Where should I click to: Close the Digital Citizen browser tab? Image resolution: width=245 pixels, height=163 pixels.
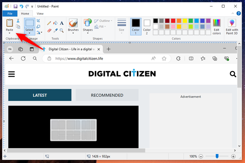coord(99,49)
